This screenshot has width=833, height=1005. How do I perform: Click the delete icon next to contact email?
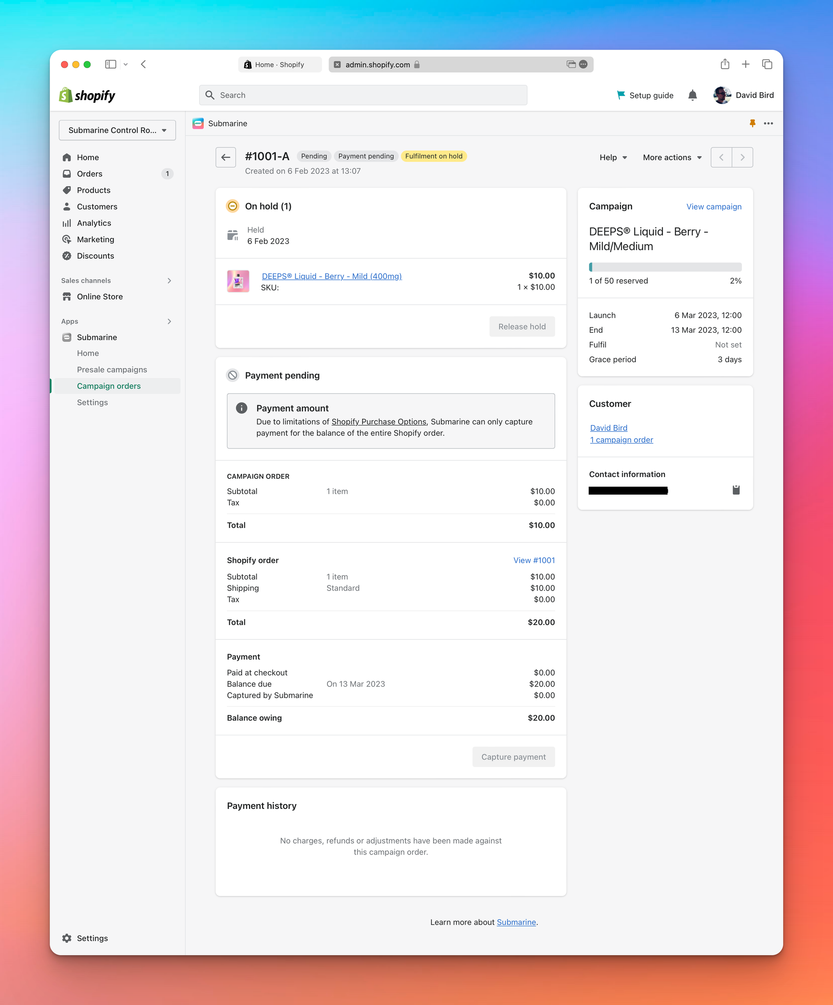tap(735, 489)
